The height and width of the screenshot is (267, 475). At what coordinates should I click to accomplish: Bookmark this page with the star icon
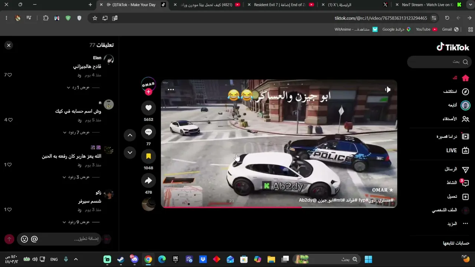pos(95,18)
